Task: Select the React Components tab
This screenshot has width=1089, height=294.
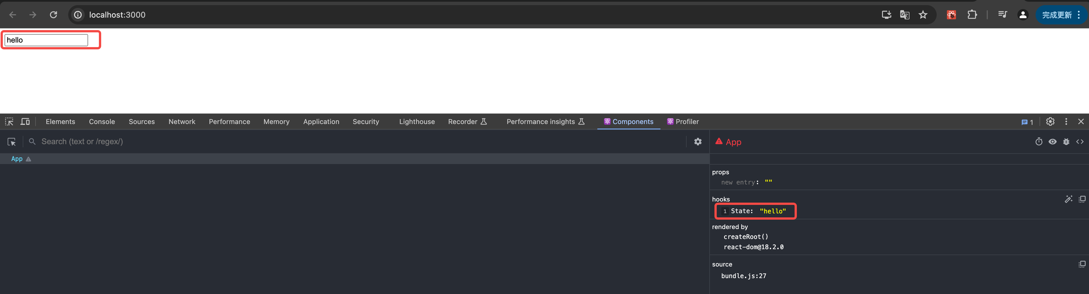Action: [x=629, y=122]
